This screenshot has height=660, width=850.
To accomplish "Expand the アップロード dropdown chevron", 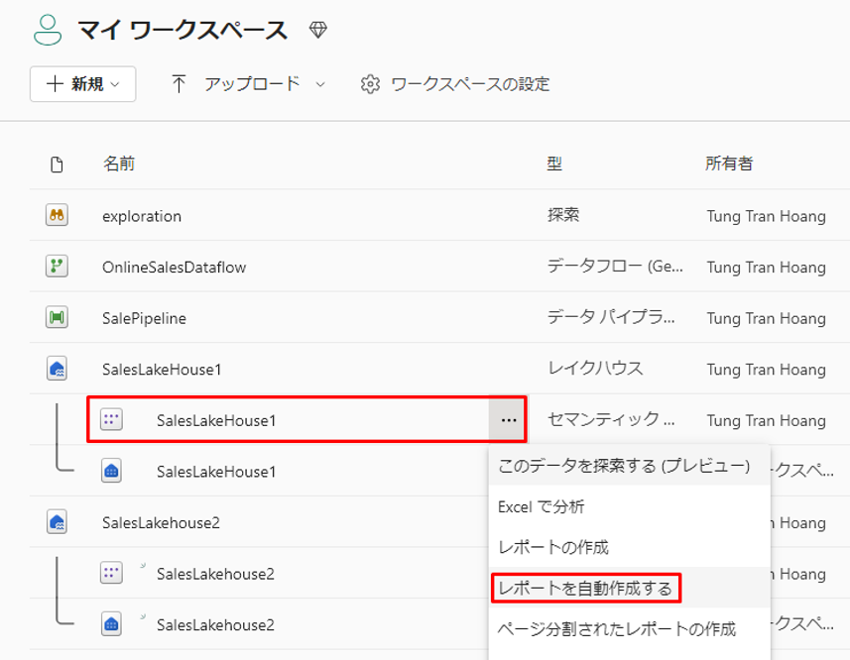I will click(320, 84).
